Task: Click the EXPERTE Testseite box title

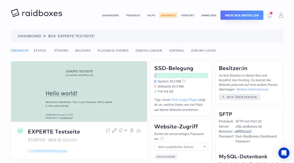Action: [54, 131]
